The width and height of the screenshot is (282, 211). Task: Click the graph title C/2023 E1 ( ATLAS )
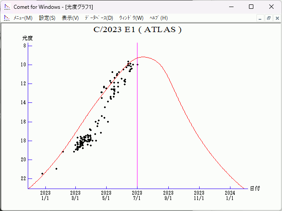point(137,30)
